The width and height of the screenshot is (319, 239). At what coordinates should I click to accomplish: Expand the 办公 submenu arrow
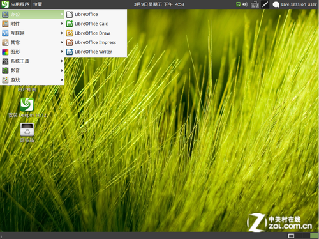62,14
